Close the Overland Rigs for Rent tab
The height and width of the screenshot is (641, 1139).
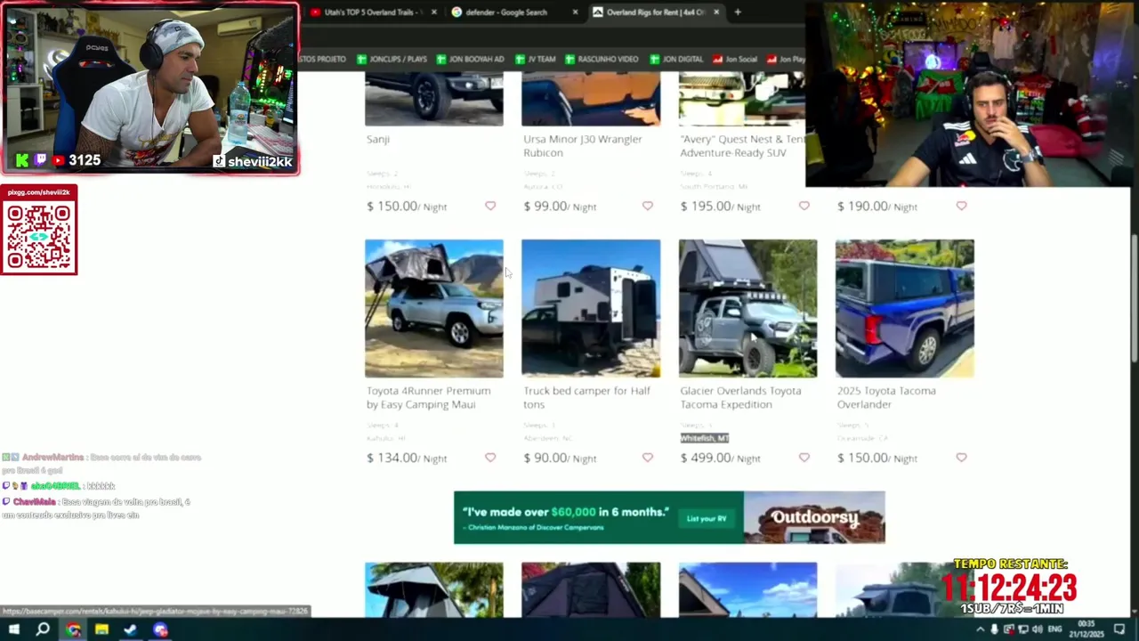pyautogui.click(x=715, y=12)
